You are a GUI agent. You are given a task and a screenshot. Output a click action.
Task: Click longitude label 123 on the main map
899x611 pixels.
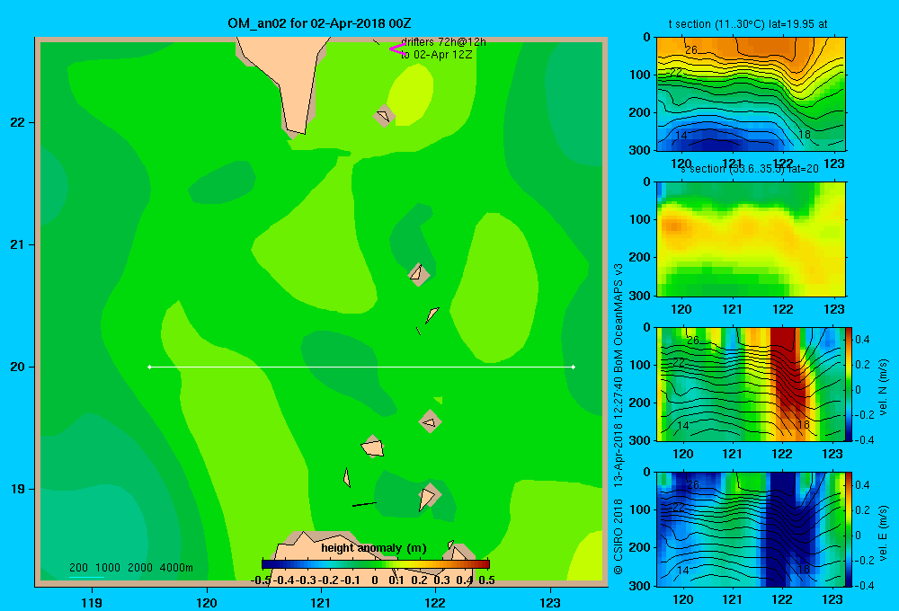[x=550, y=602]
